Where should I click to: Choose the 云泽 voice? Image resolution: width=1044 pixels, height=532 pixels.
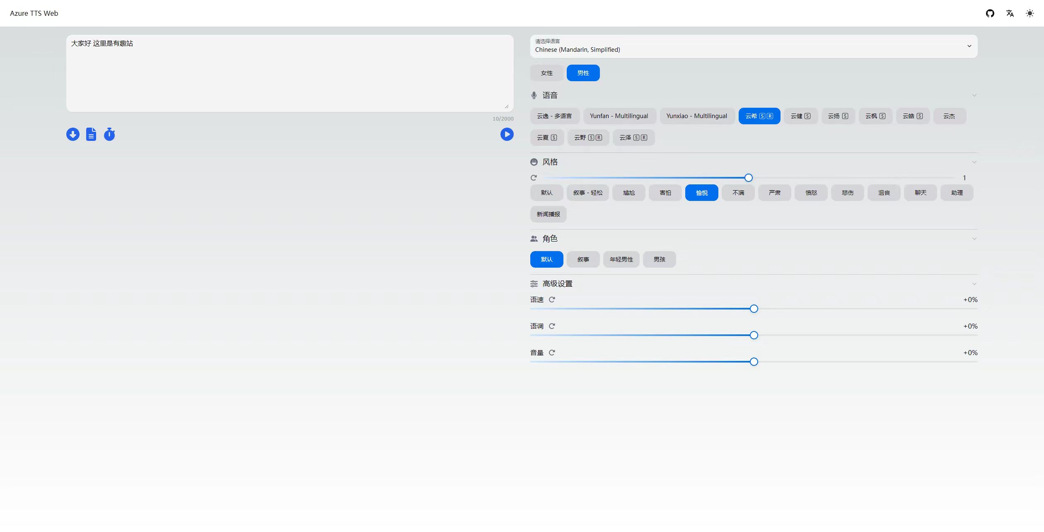[x=633, y=138]
